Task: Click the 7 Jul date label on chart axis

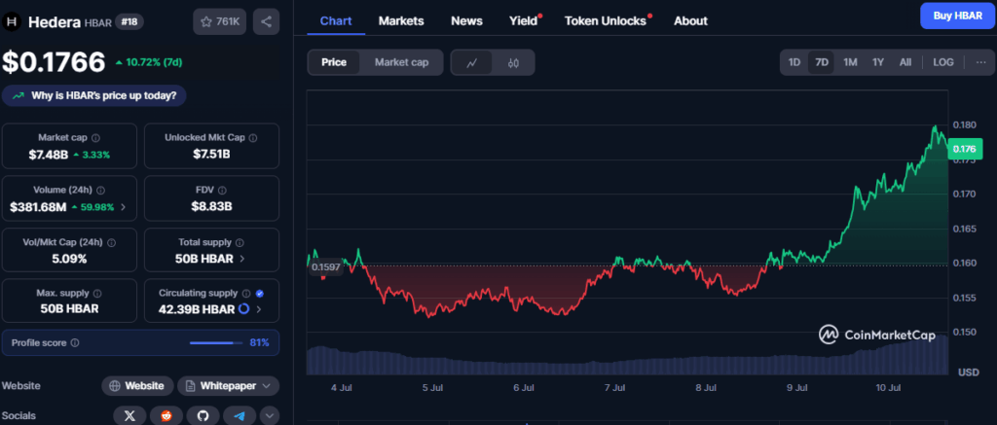Action: (615, 387)
